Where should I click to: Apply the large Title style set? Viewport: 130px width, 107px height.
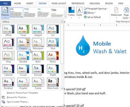click(57, 13)
